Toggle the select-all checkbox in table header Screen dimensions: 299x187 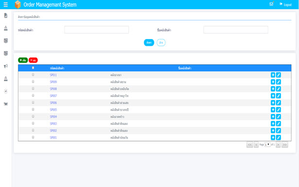click(33, 68)
